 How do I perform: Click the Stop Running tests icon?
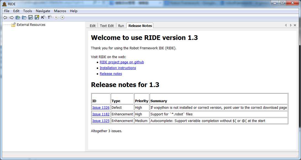click(x=62, y=17)
